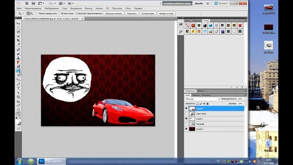Show the hidden 'Me Gusta' layer
Image resolution: width=293 pixels, height=165 pixels.
pyautogui.click(x=186, y=124)
